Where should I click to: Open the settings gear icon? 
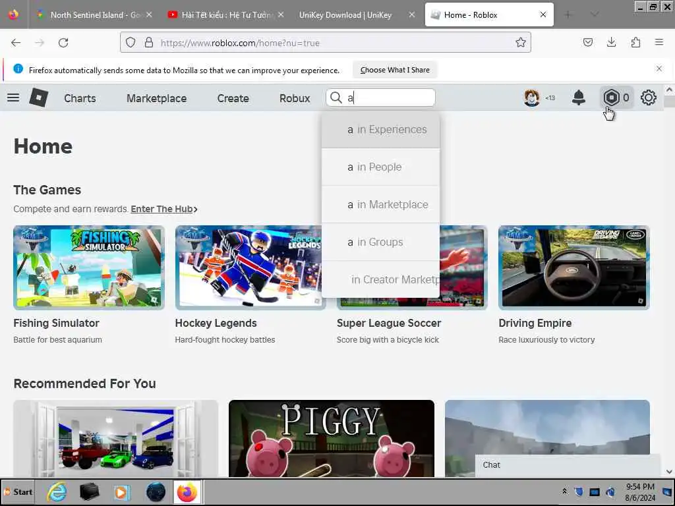pyautogui.click(x=649, y=98)
